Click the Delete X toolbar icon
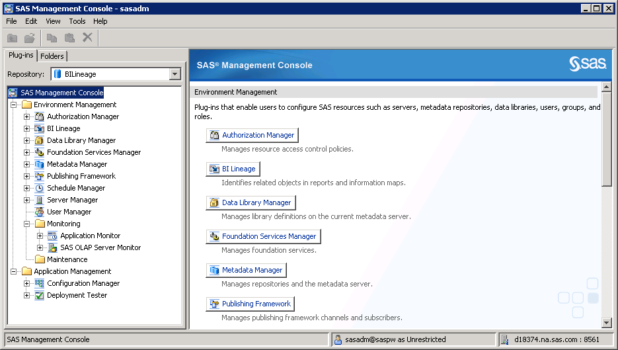 [x=87, y=38]
